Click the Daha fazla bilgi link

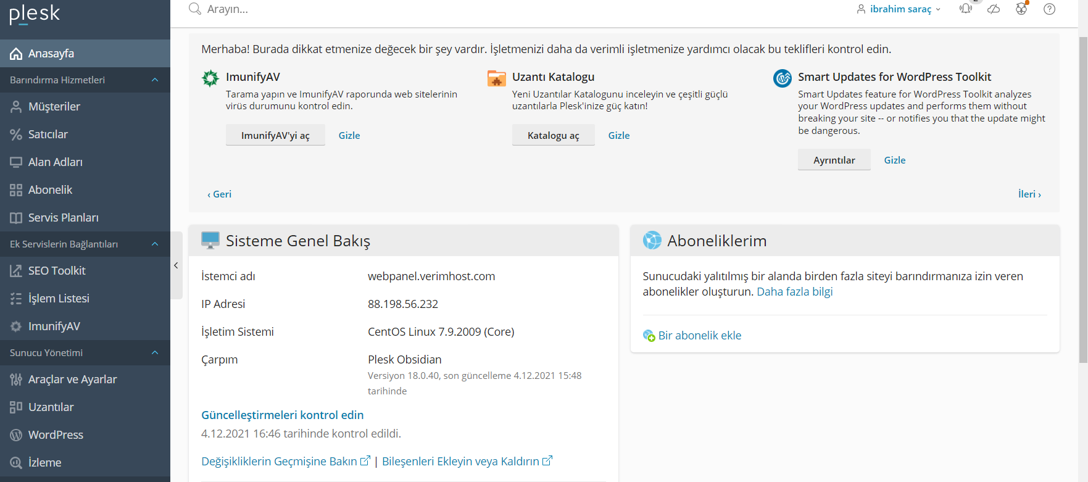point(795,292)
